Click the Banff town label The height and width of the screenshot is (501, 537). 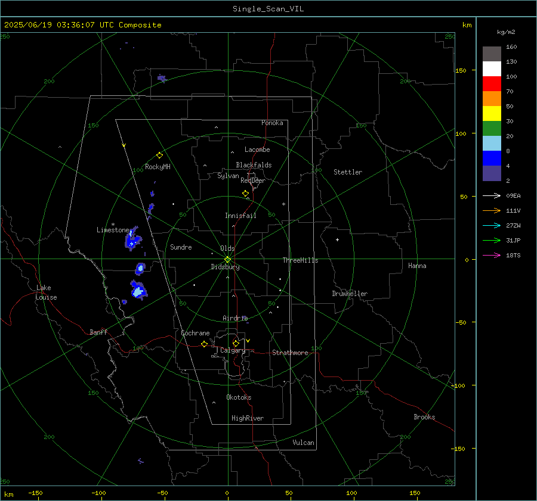pos(98,332)
